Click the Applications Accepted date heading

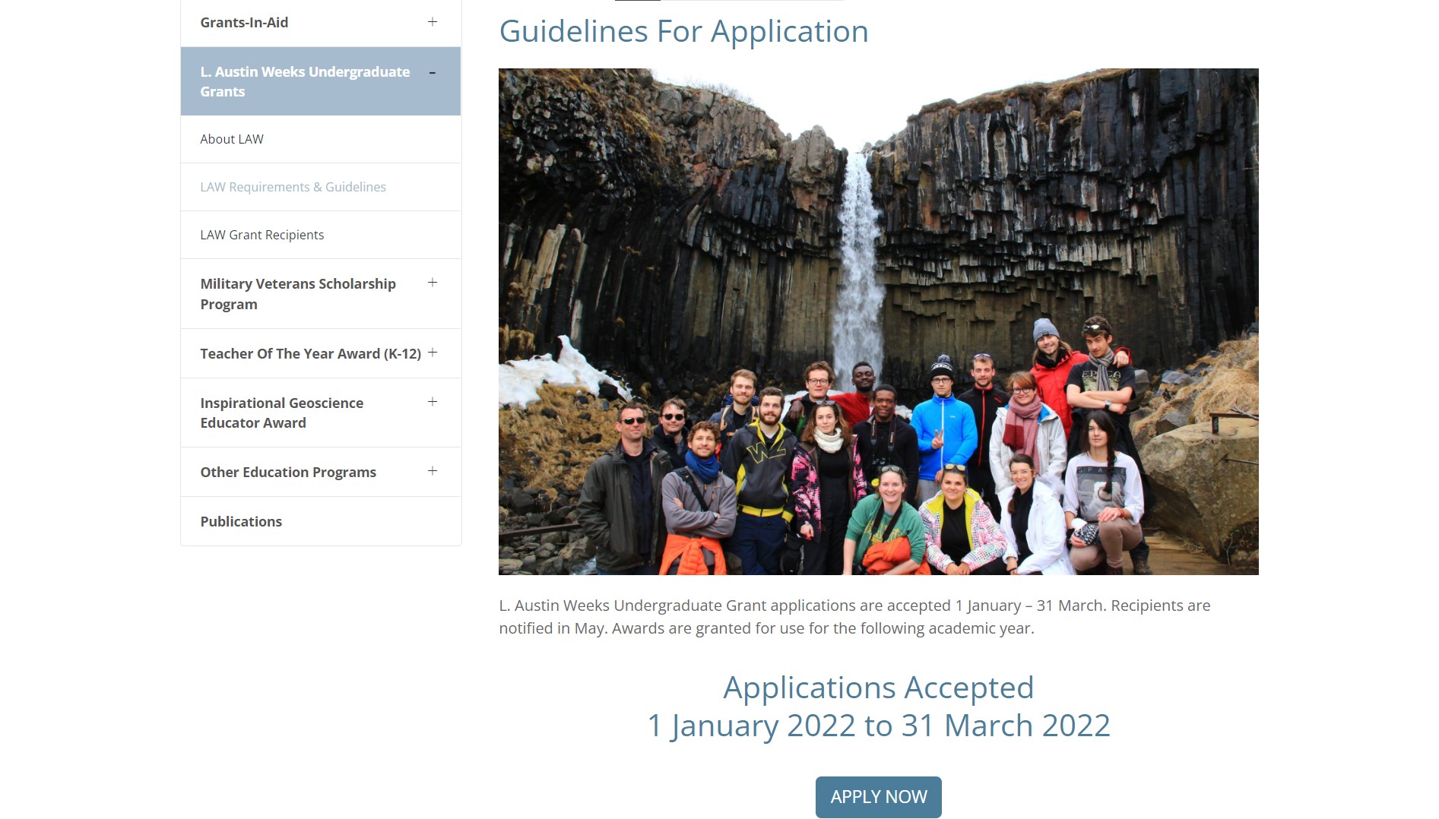click(x=878, y=706)
